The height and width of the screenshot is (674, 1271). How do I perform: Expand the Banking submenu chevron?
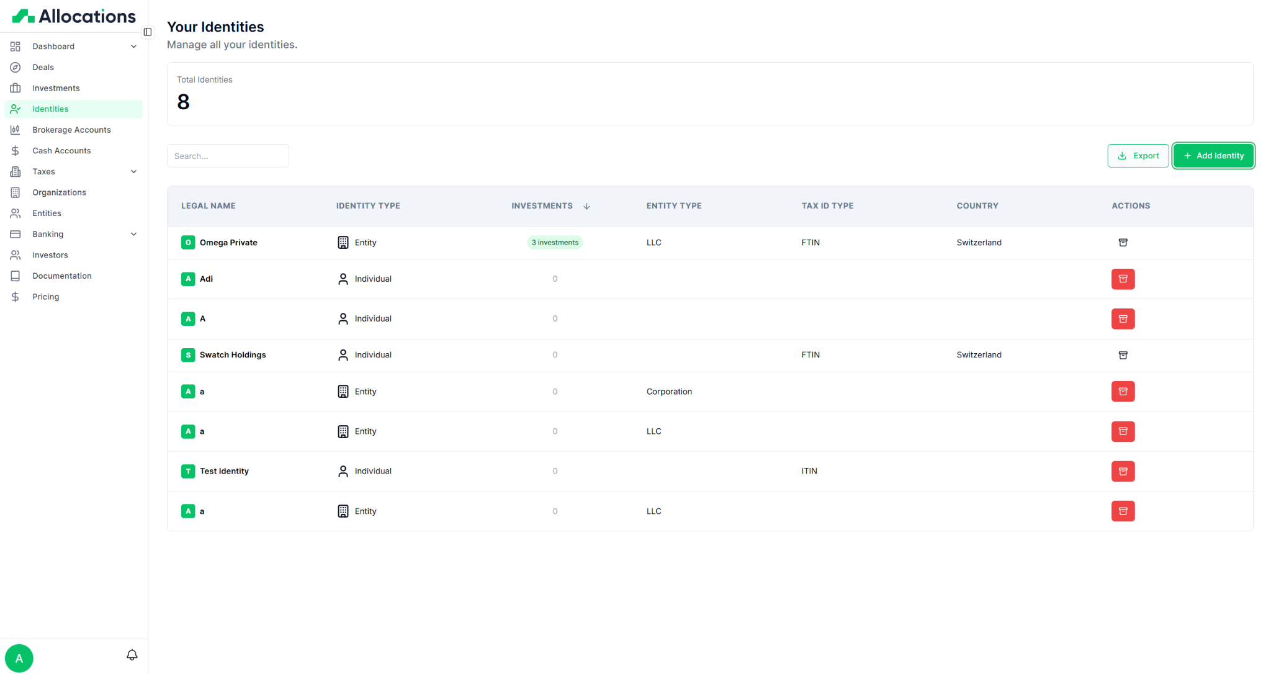(x=133, y=234)
